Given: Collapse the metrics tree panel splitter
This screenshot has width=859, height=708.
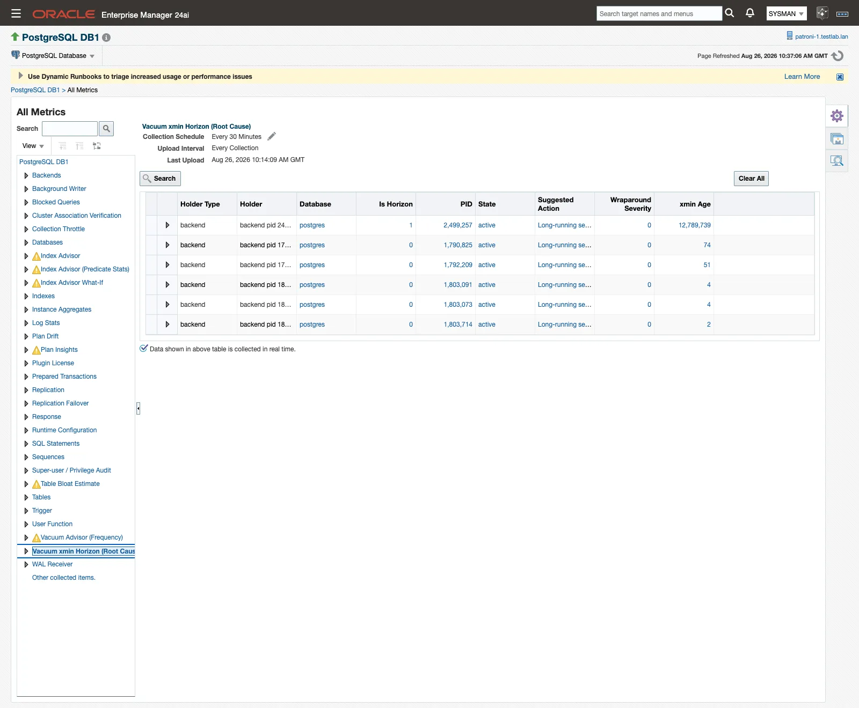Looking at the screenshot, I should [x=138, y=409].
